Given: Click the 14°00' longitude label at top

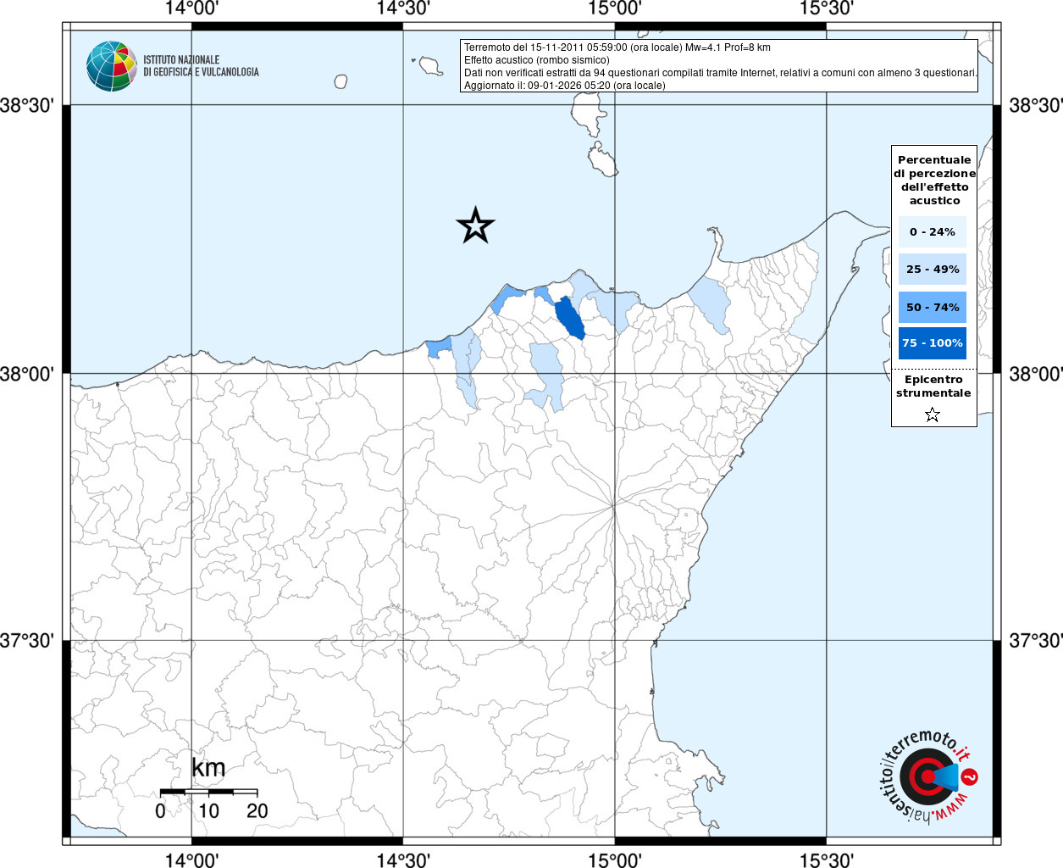Looking at the screenshot, I should pos(191,9).
